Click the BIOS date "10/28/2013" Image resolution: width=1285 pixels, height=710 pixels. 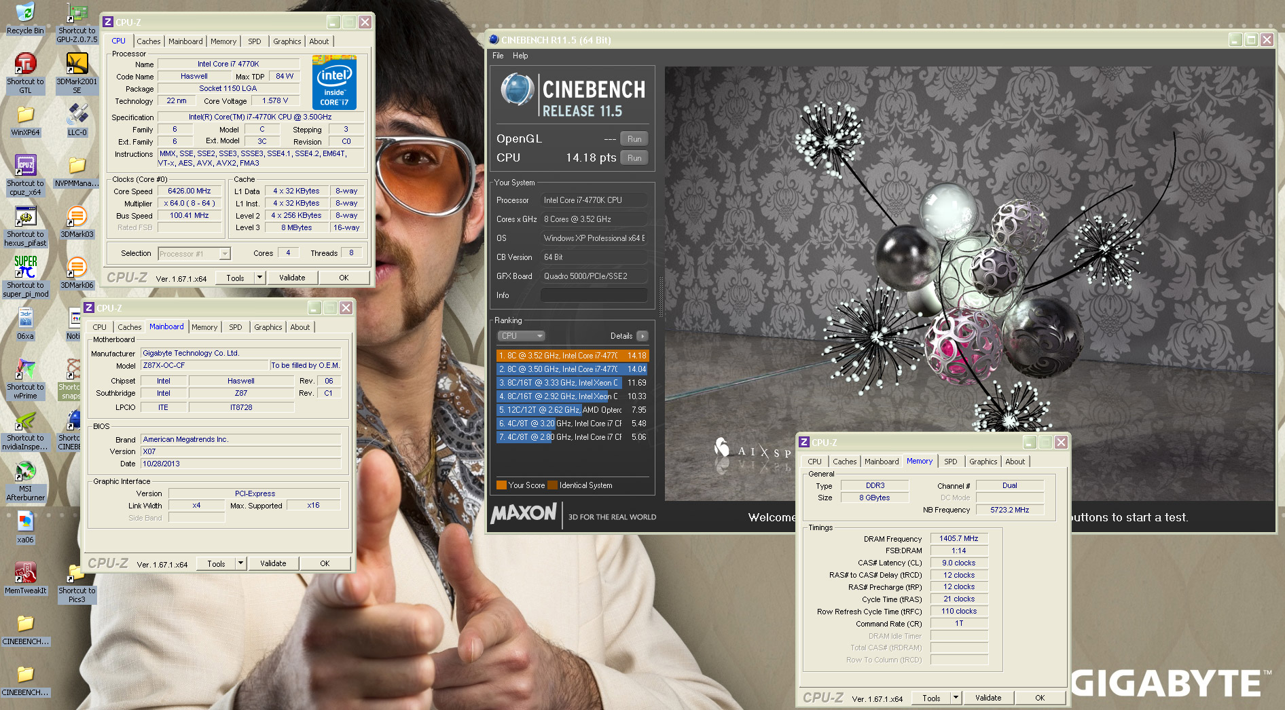(240, 464)
